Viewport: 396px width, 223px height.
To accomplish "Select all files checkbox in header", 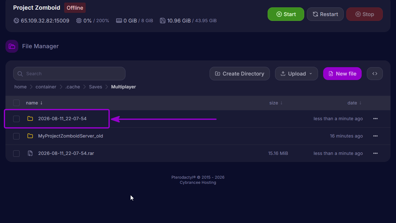I will (16, 103).
